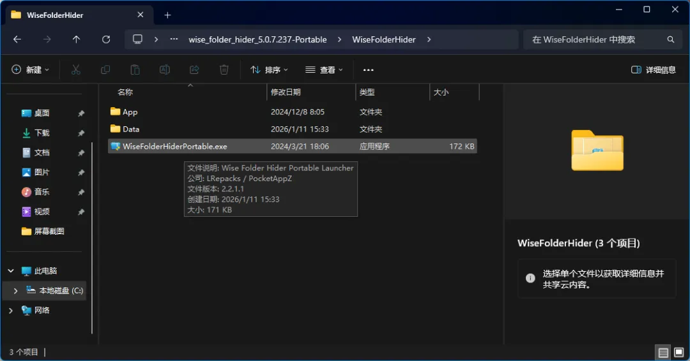This screenshot has width=690, height=361.
Task: Cut with the scissors icon
Action: [76, 70]
